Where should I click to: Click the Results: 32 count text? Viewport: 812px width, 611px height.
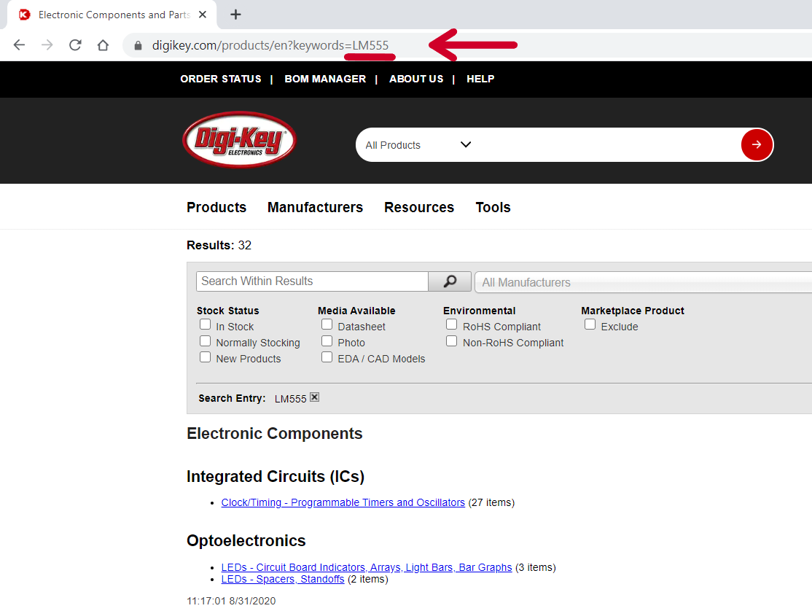pyautogui.click(x=219, y=246)
